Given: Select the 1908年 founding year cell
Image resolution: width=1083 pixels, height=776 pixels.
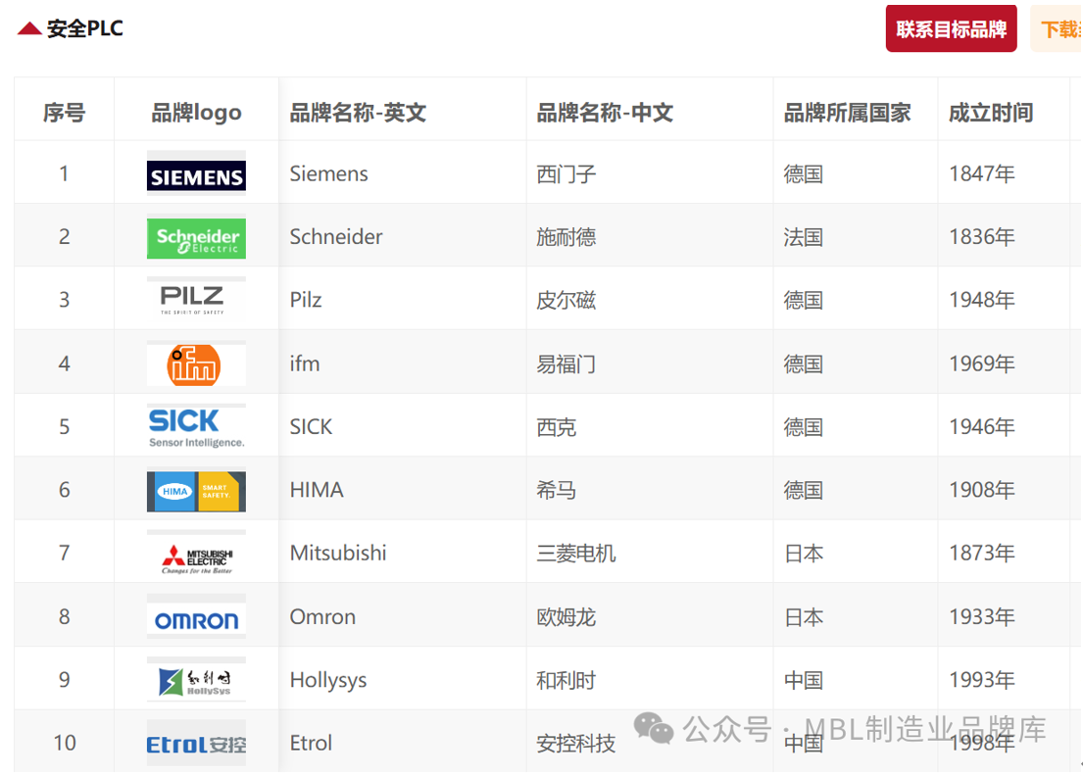Looking at the screenshot, I should click(x=1005, y=490).
